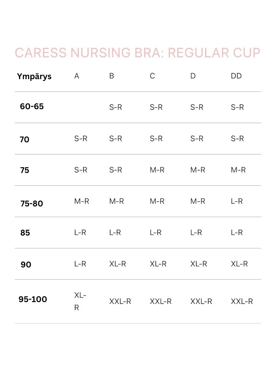Select cup size DD column header

click(236, 76)
